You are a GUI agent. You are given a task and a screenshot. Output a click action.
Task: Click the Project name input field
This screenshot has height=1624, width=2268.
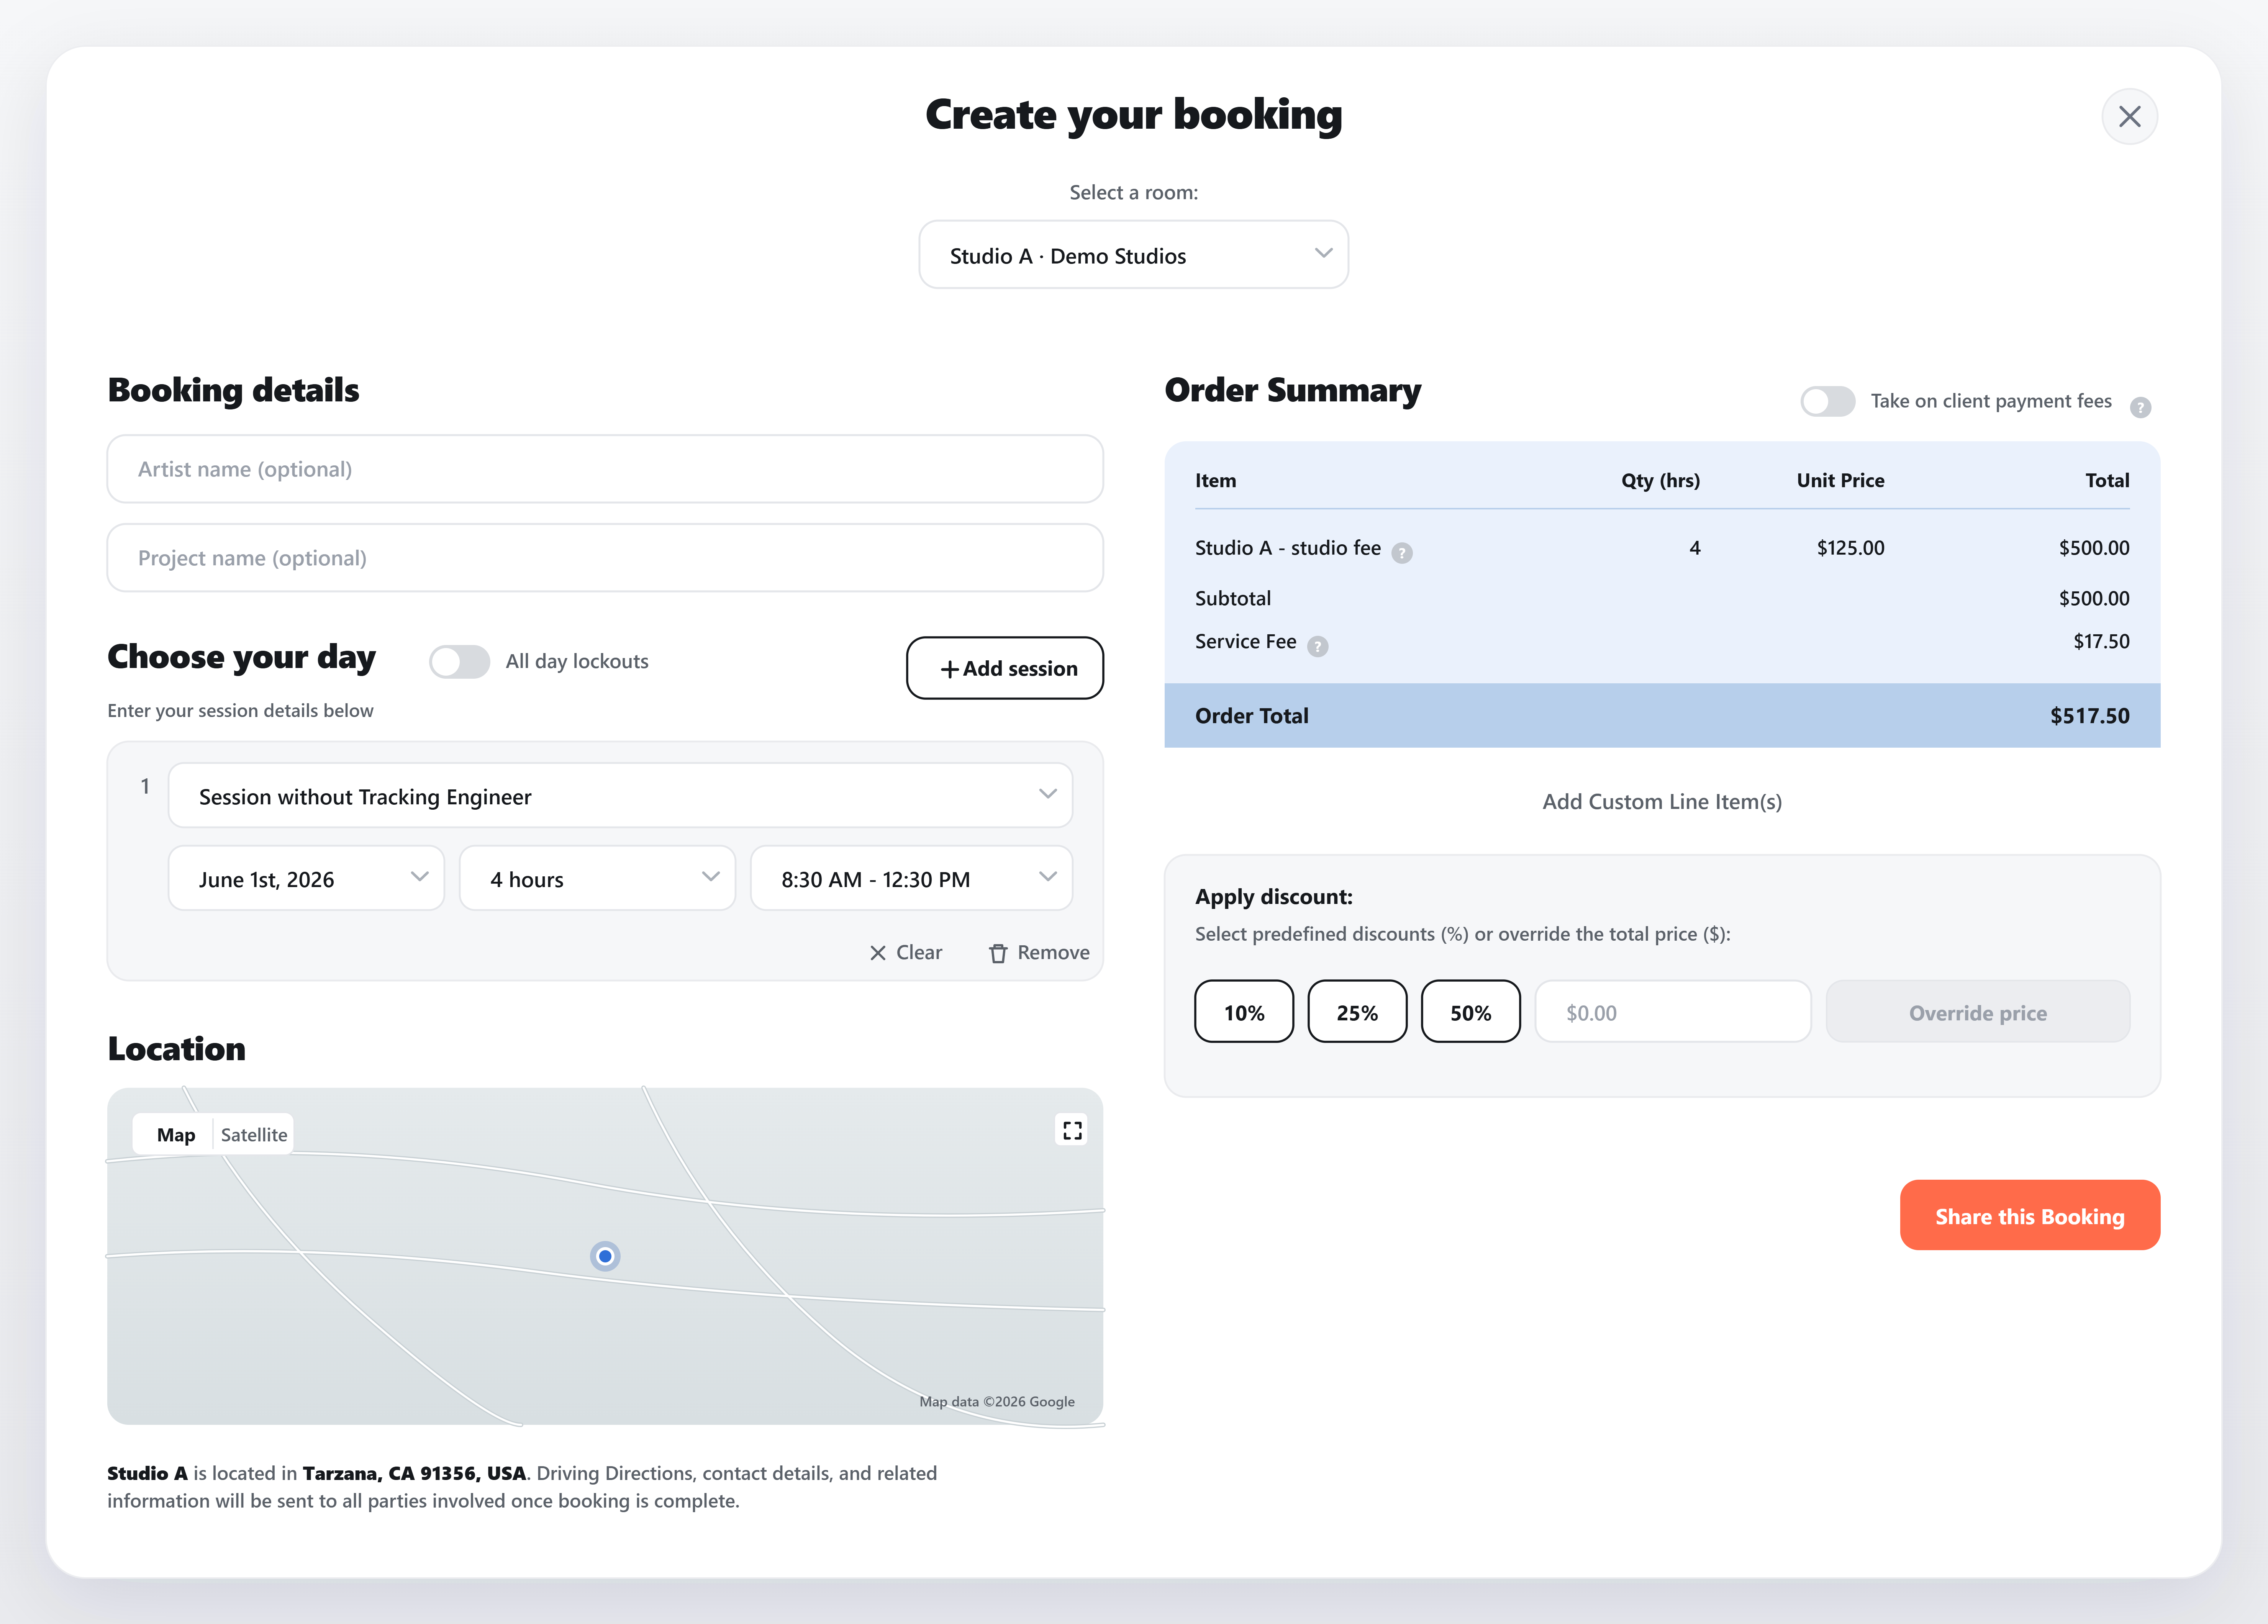tap(605, 558)
